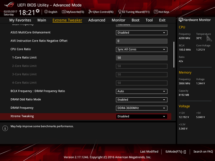The image size is (215, 161).
Task: Open the Tool tab
Action: pyautogui.click(x=149, y=20)
